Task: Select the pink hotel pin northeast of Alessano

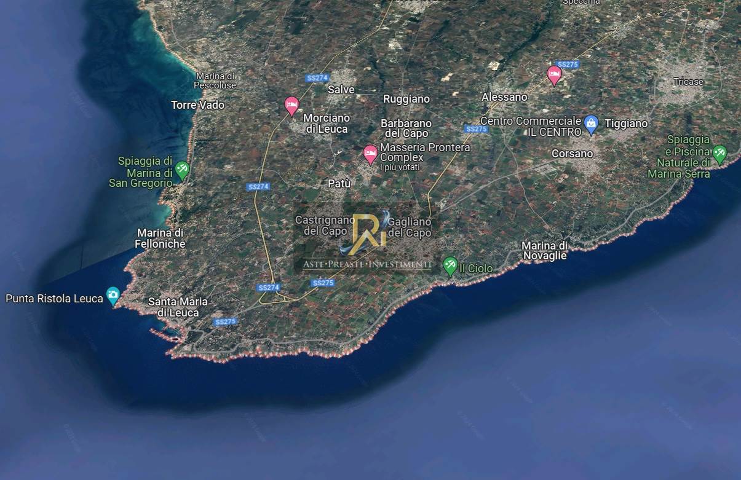Action: coord(554,75)
